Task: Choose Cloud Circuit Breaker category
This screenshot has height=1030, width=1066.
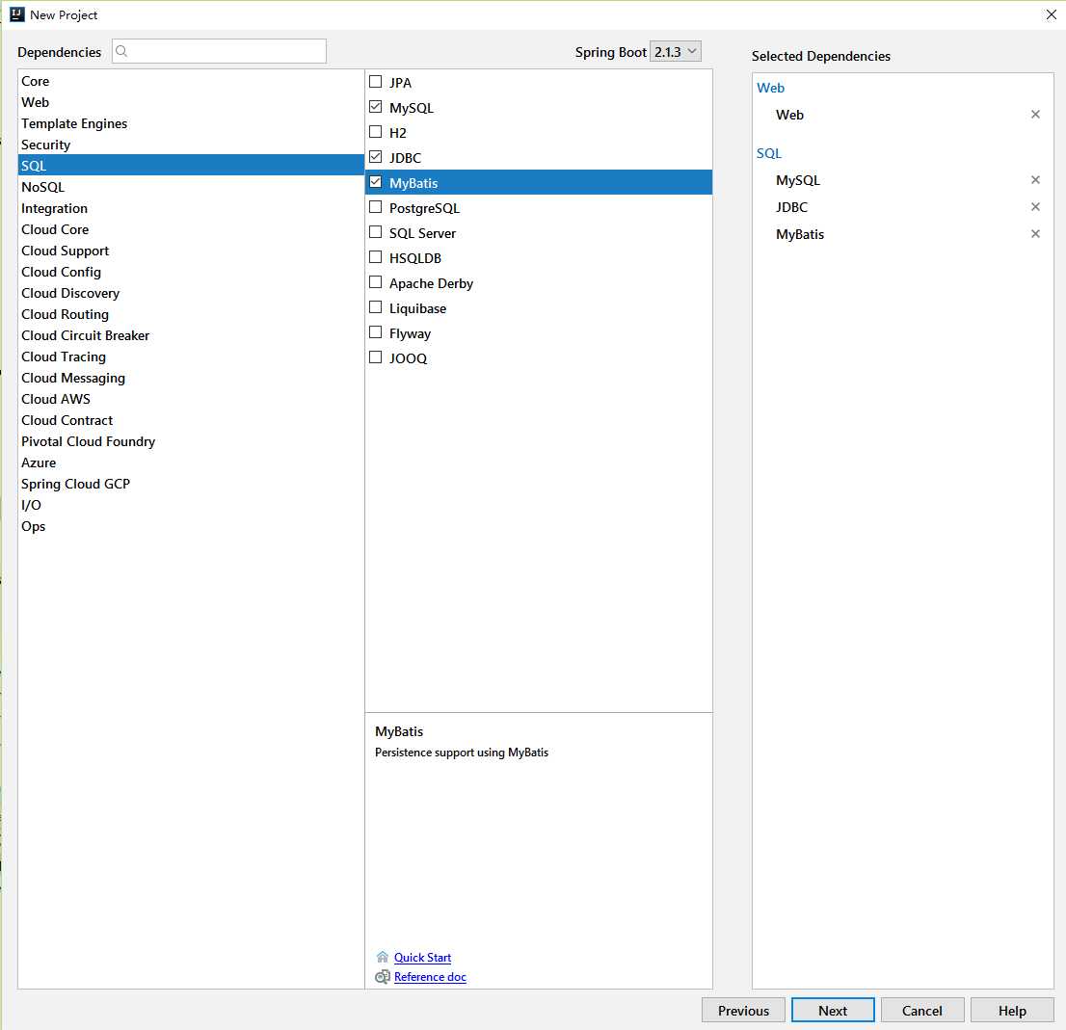Action: click(191, 335)
